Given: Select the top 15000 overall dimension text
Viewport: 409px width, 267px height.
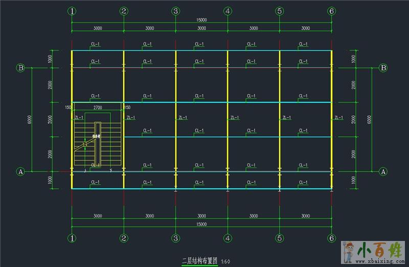Looking at the screenshot, I should tap(201, 20).
